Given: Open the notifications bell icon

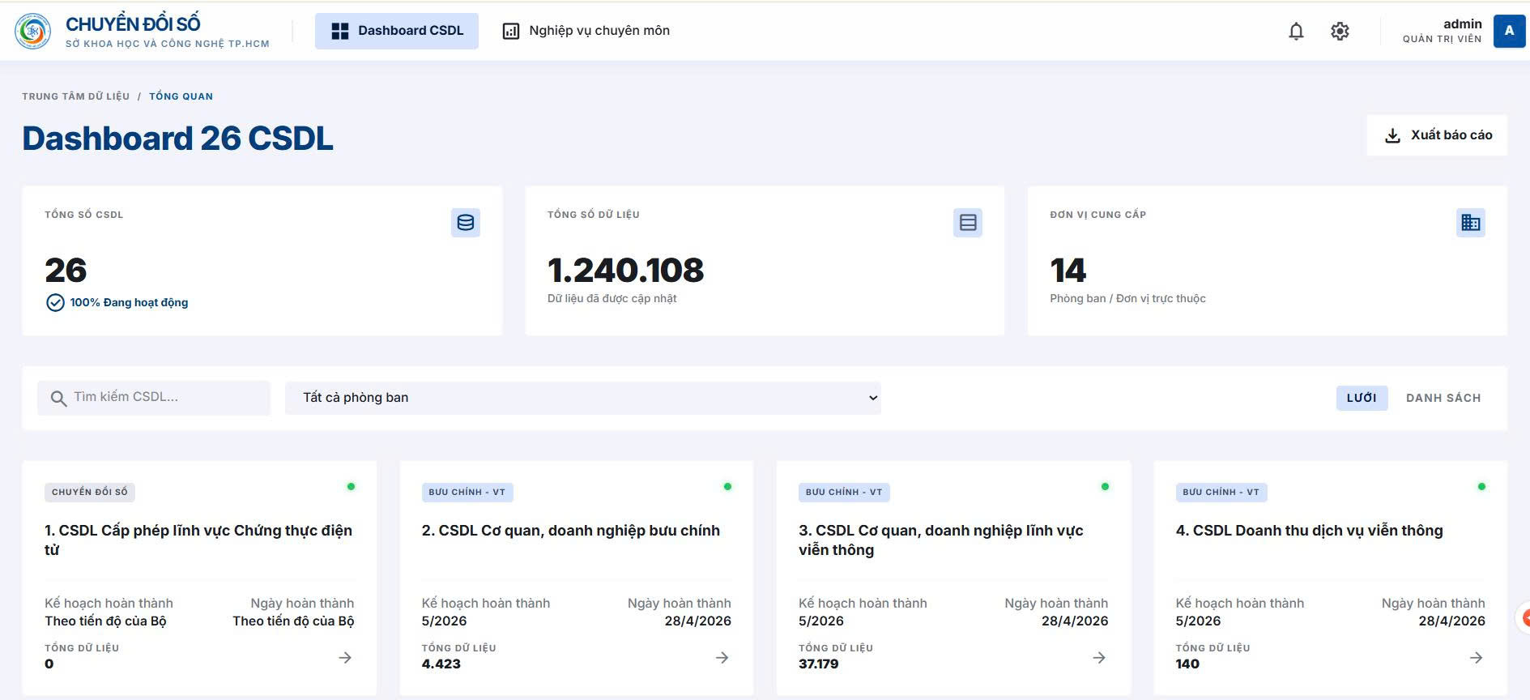Looking at the screenshot, I should pyautogui.click(x=1296, y=32).
